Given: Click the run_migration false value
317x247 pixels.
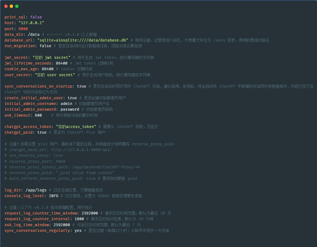Looking at the screenshot, I should coord(45,46).
